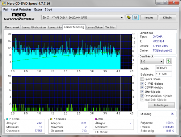Maximize the Nero CD-DVD Speed window

click(165, 3)
